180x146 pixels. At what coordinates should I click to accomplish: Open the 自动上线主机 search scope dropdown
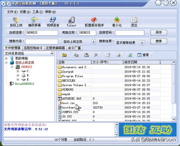[x=94, y=42]
